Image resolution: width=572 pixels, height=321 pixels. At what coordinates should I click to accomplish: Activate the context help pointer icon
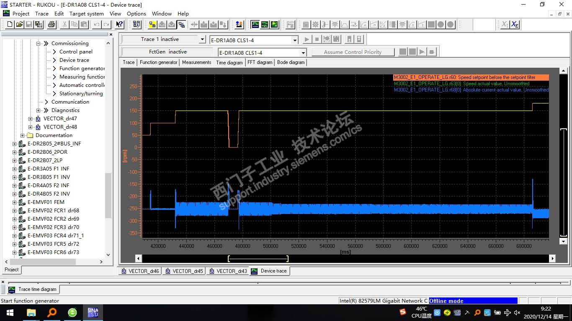119,25
